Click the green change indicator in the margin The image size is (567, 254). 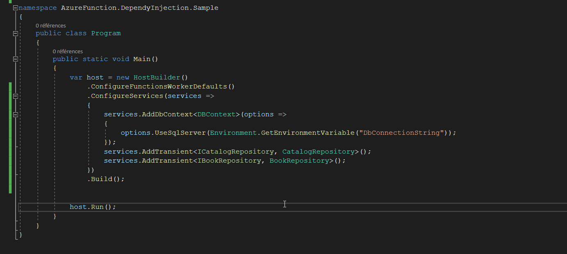pyautogui.click(x=9, y=135)
